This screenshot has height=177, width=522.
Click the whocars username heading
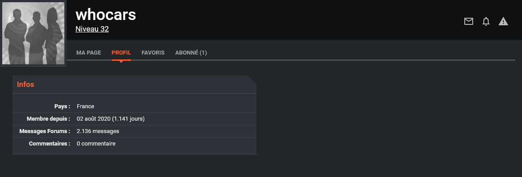coord(106,15)
